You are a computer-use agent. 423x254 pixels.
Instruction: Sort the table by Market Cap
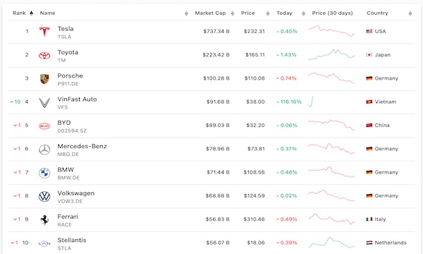pyautogui.click(x=233, y=13)
